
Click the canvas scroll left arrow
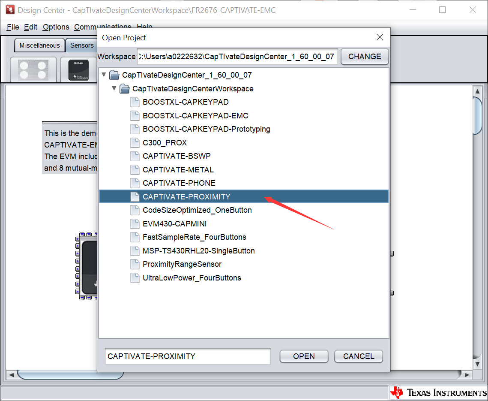(11, 375)
